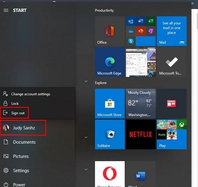Screen dimensions: 198x187
Task: Launch the Netflix tile
Action: pyautogui.click(x=141, y=134)
